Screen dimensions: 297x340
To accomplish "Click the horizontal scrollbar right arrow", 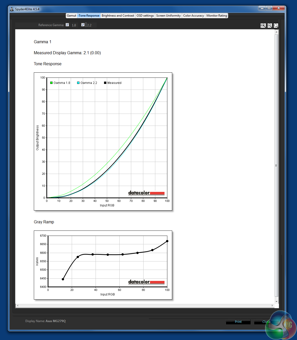I will coord(272,305).
